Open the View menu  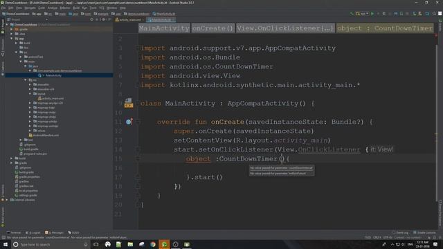point(19,8)
